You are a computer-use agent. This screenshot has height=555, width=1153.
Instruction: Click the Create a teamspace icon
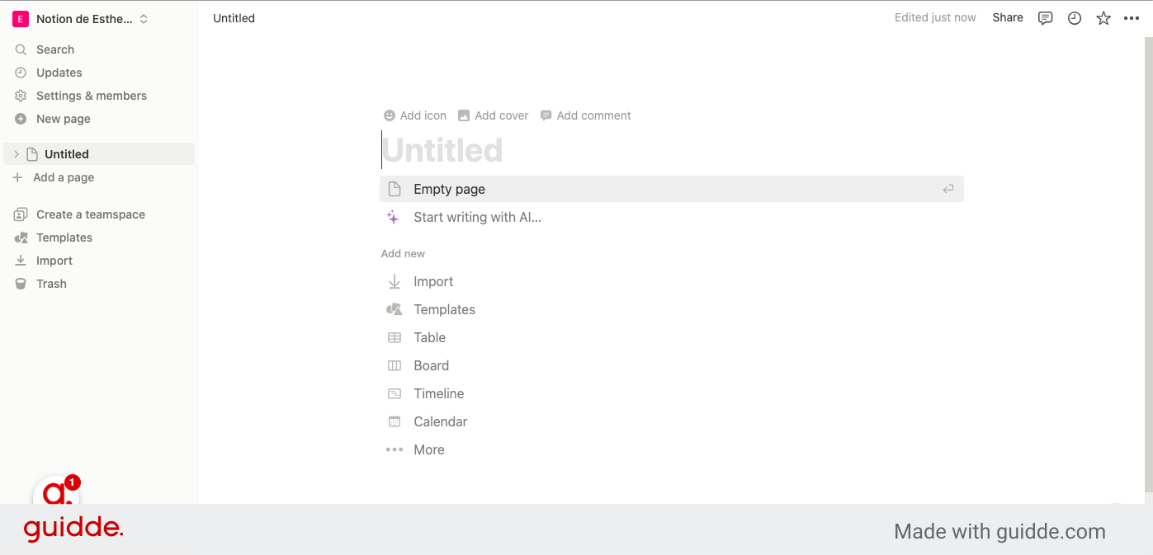[21, 214]
